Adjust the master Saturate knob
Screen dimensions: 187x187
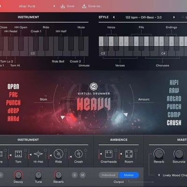point(179,154)
